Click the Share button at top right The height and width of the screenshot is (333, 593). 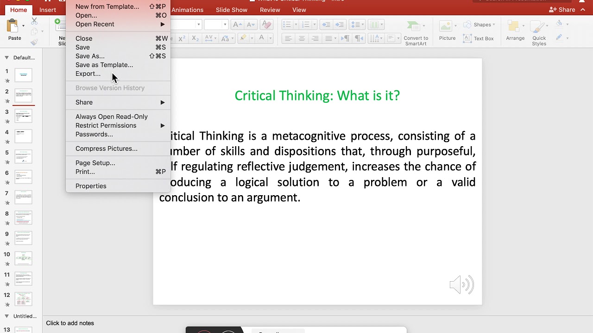pyautogui.click(x=561, y=10)
